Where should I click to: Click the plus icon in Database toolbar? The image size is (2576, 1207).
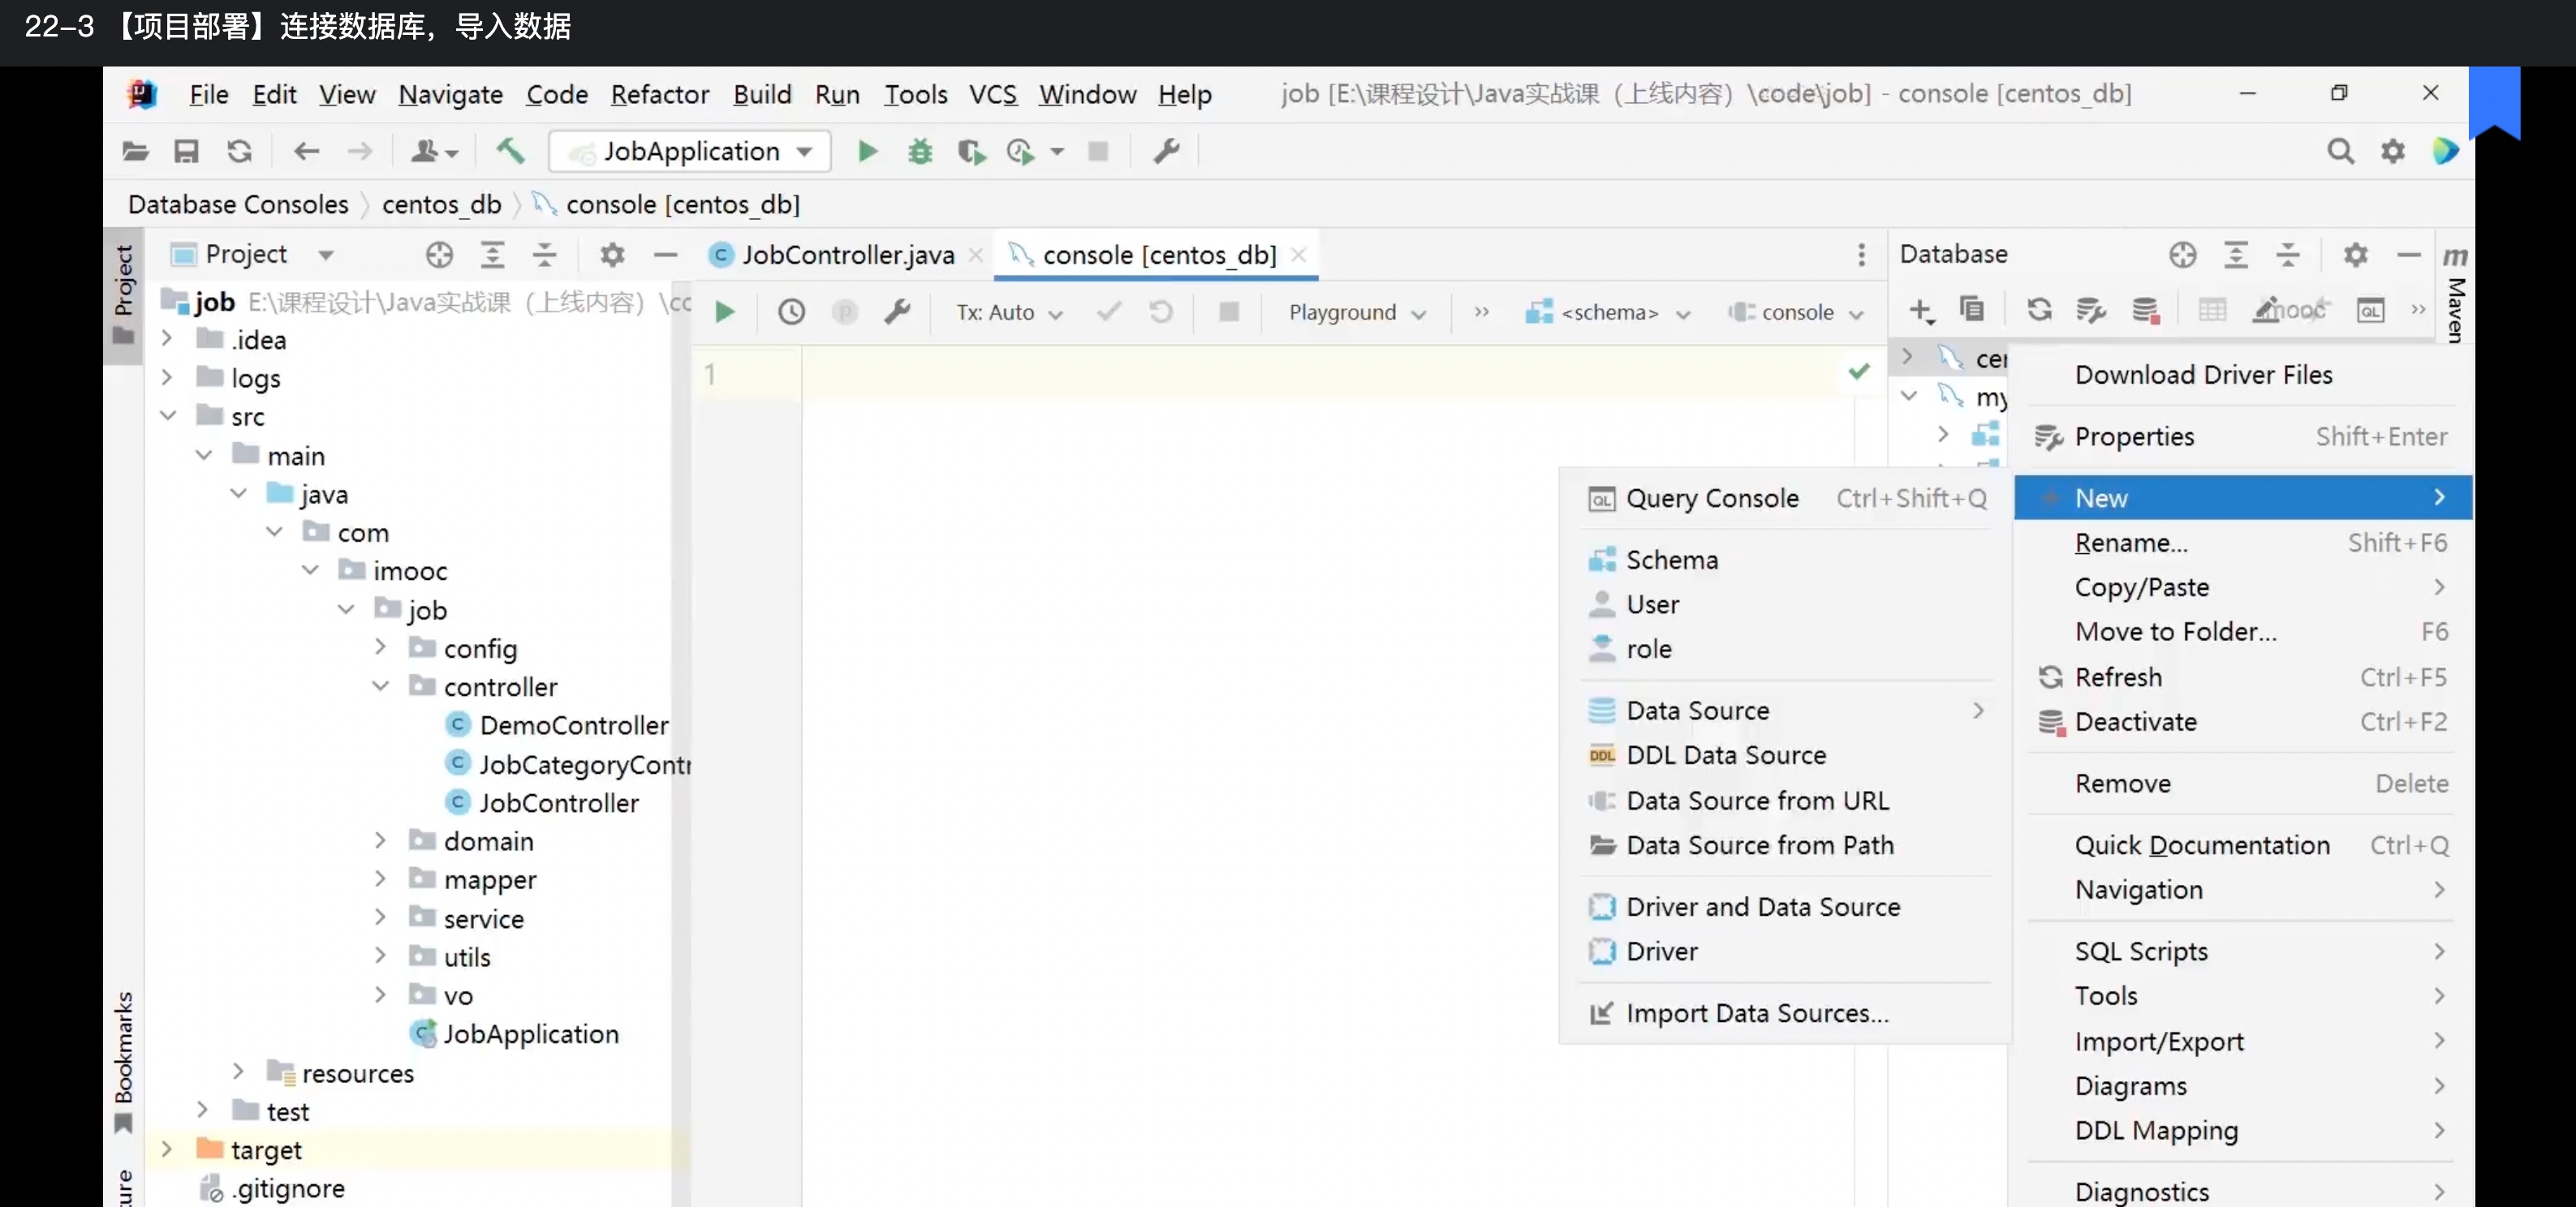1921,311
